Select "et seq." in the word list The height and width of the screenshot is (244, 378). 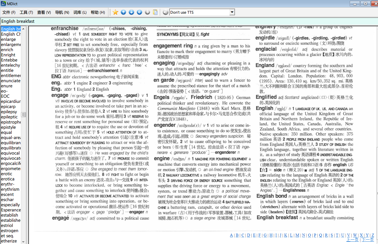pos(7,236)
